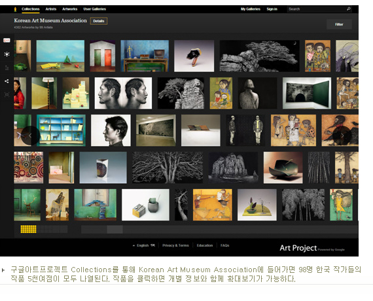The height and width of the screenshot is (301, 373).
Task: Open the Artists tab
Action: (x=51, y=9)
